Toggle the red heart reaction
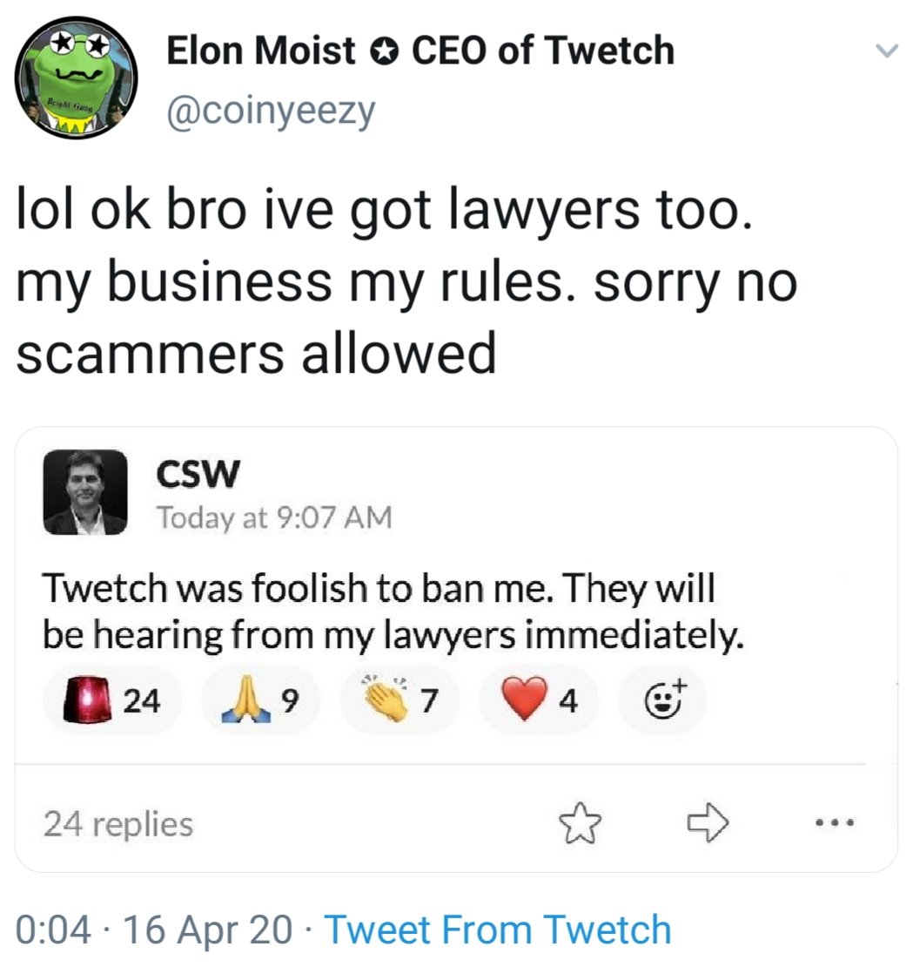Screen dimensions: 913x980 pyautogui.click(x=538, y=700)
